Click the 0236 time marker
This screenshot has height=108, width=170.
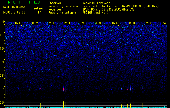point(99,23)
